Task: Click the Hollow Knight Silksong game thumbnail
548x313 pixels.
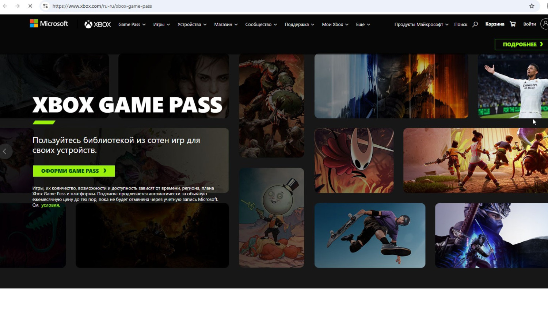Action: [354, 160]
